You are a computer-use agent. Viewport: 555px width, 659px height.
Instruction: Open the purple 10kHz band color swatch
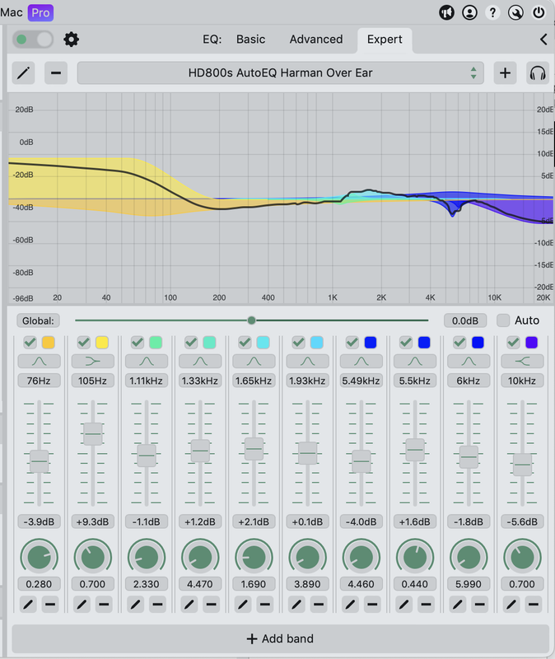click(x=531, y=343)
